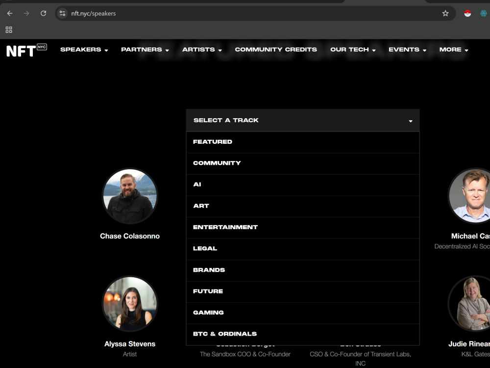Click the Chase Colasonno name link

pos(130,237)
